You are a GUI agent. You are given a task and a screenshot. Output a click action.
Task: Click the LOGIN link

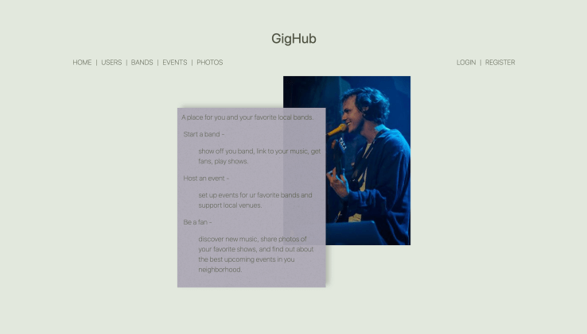[466, 63]
